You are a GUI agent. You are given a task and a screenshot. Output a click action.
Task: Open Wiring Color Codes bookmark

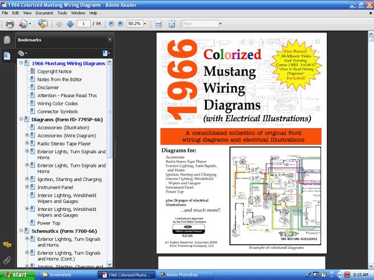[57, 103]
